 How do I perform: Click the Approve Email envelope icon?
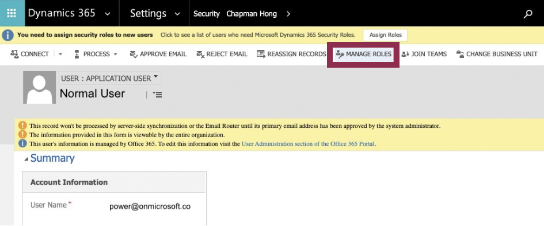(x=134, y=54)
